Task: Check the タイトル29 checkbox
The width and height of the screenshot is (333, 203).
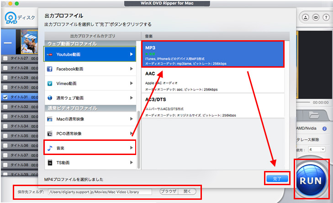Action: pos(5,78)
